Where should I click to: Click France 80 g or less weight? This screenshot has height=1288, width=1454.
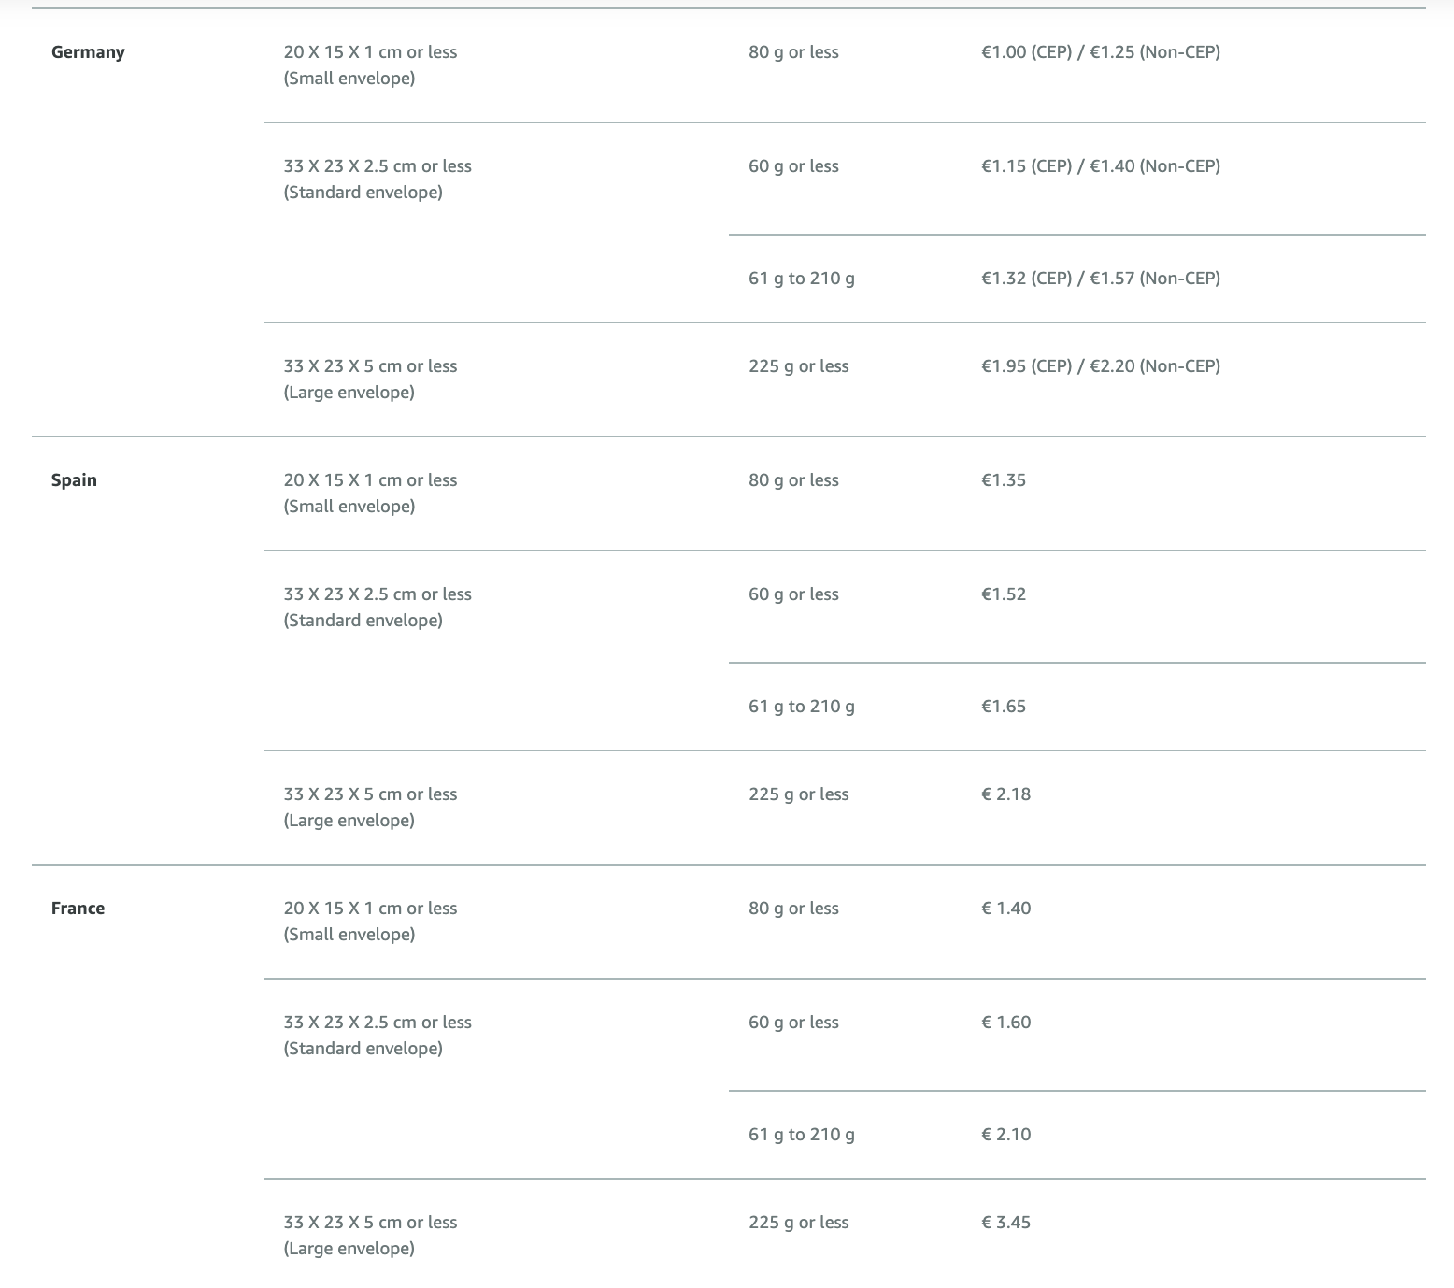pos(793,909)
